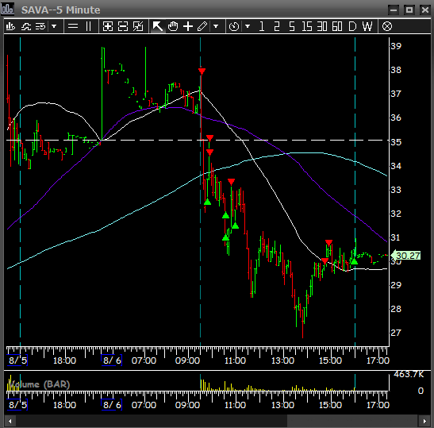Click the left scroll arrow of horizontal scrollbar

click(10, 422)
